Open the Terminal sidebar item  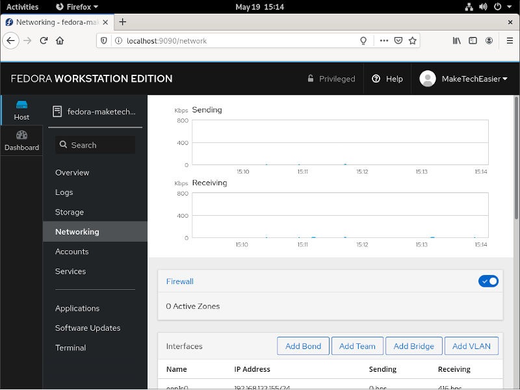[70, 348]
